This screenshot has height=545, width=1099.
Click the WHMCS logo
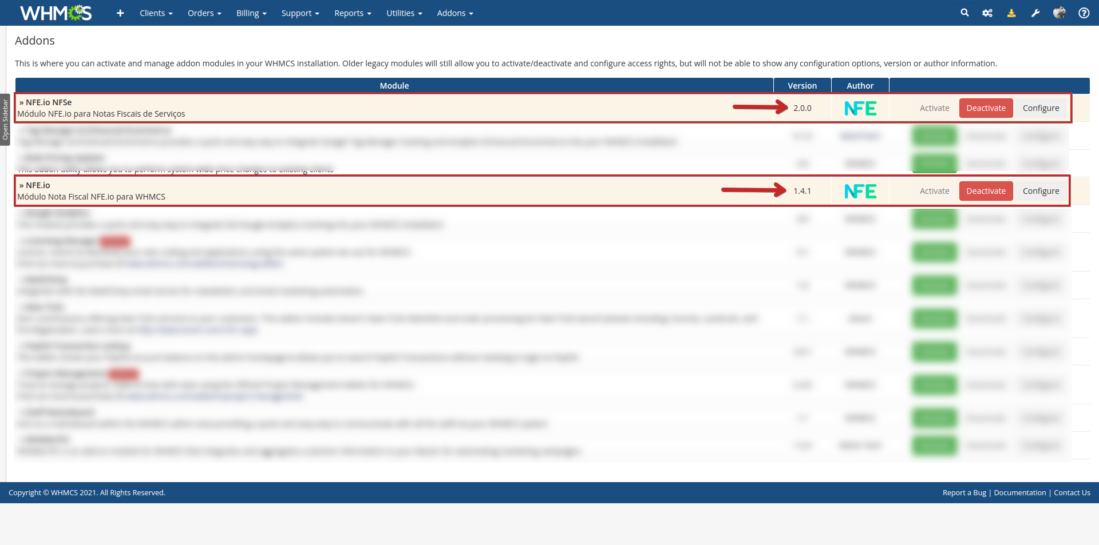point(56,13)
